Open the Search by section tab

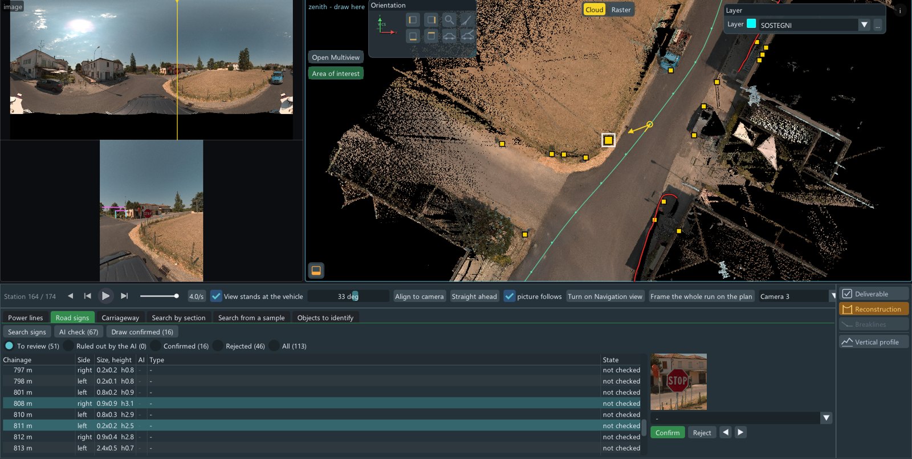tap(178, 318)
